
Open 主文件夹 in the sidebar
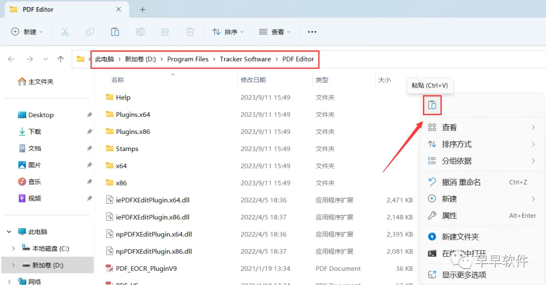coord(36,81)
